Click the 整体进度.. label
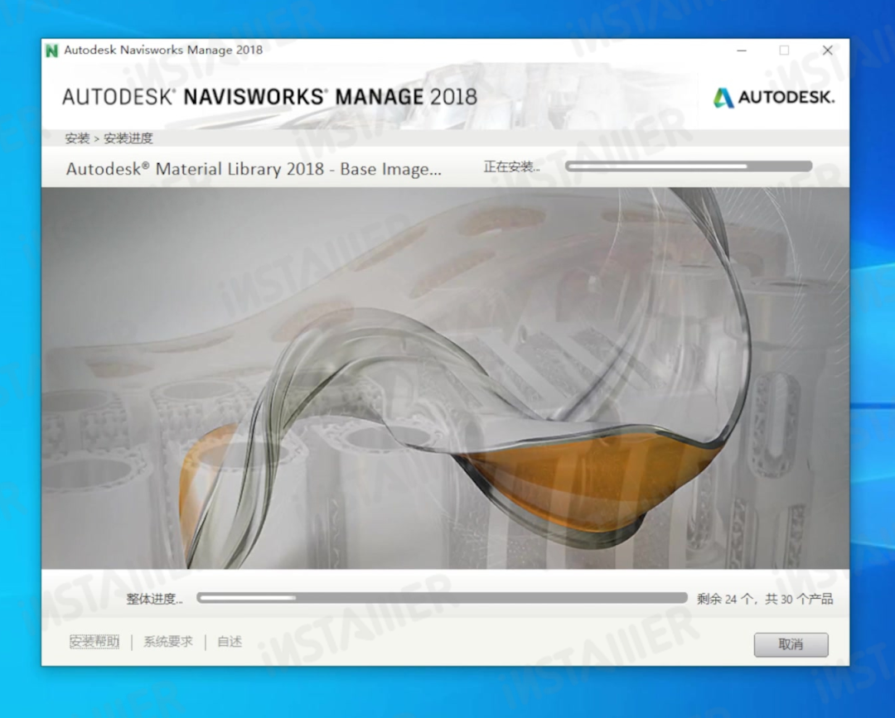 pos(154,599)
